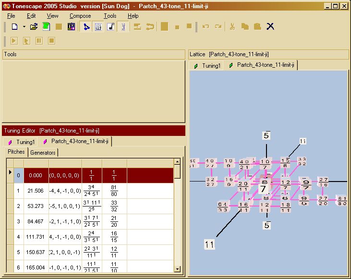Open the Edit menu
The width and height of the screenshot is (351, 279).
[31, 16]
